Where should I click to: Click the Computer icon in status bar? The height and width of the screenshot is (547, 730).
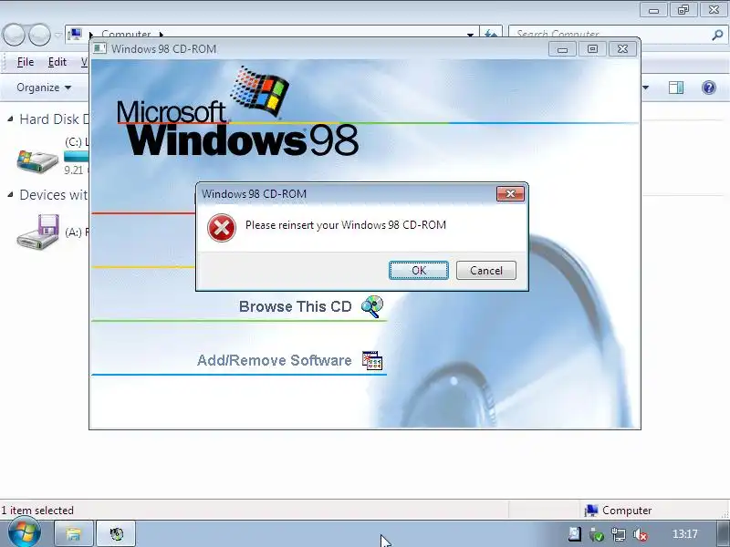pyautogui.click(x=590, y=511)
